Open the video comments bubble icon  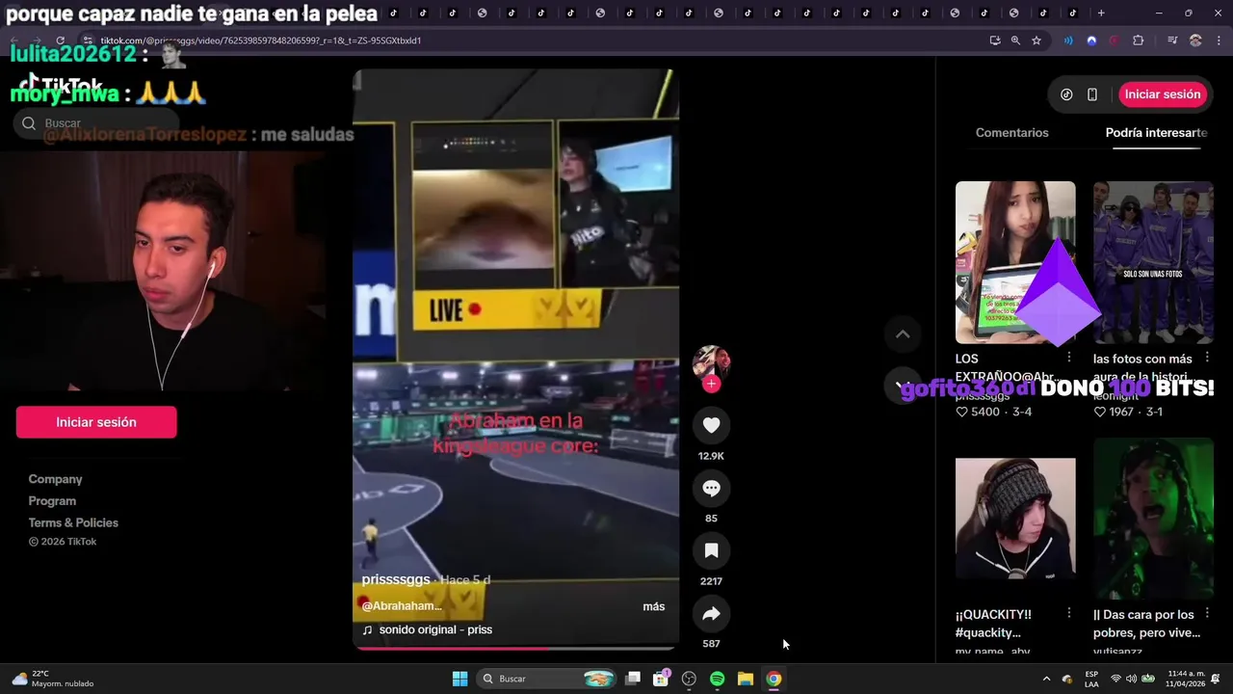click(711, 488)
